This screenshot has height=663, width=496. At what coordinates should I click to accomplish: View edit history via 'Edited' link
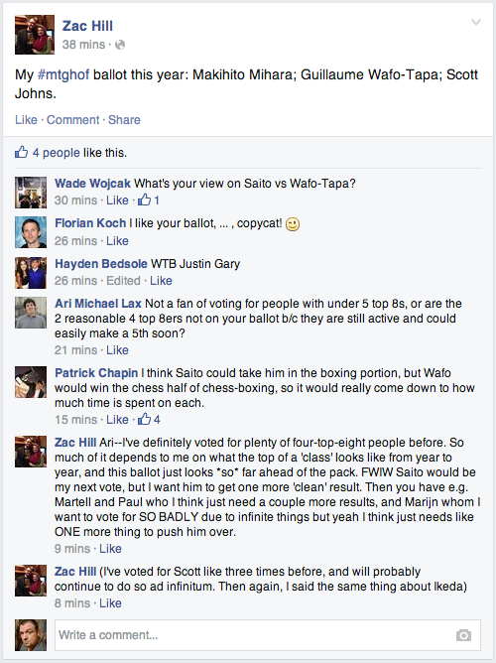[123, 281]
